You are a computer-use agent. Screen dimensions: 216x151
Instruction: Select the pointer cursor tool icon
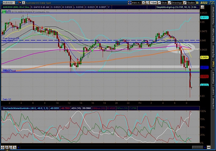(15, 147)
